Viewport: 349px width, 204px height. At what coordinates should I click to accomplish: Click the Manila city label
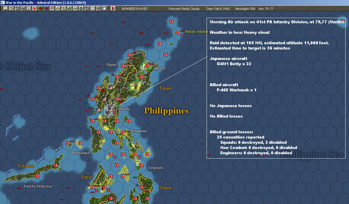coord(124,109)
